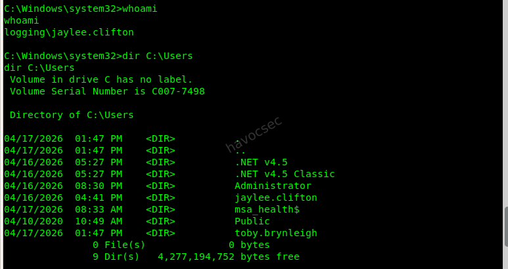The width and height of the screenshot is (508, 269).
Task: Click the terminal scrollbar thumb
Action: (x=506, y=226)
